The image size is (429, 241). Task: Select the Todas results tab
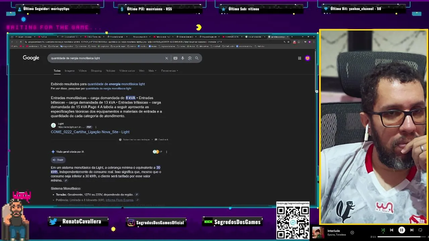57,71
